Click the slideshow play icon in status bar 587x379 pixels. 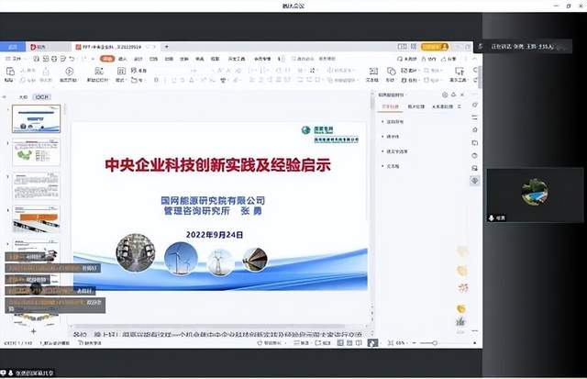tap(372, 342)
